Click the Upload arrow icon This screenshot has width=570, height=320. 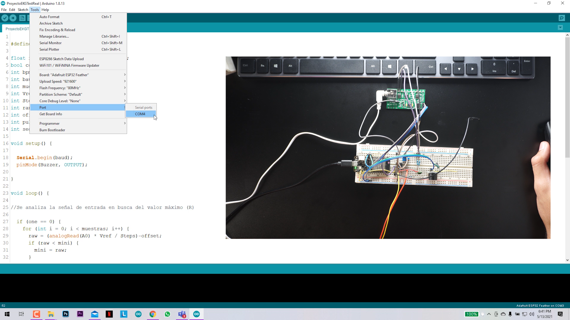click(13, 18)
